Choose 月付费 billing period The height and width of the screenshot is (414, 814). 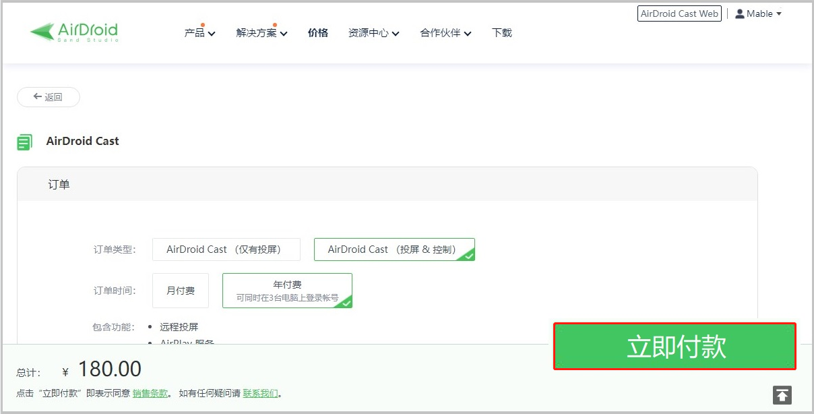181,291
